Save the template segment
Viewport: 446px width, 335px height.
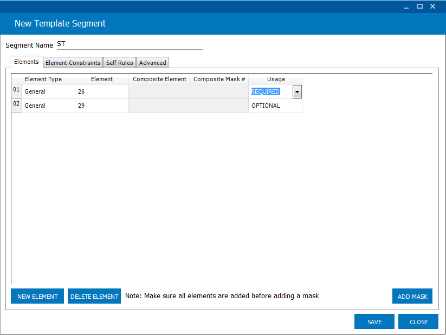[x=374, y=321]
